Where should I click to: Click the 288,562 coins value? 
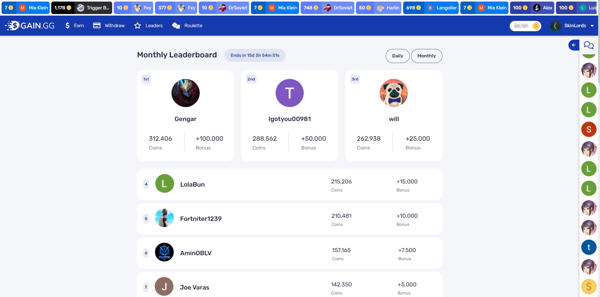[264, 139]
